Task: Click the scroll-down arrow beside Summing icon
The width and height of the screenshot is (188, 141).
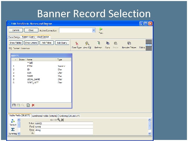Action: click(19, 133)
